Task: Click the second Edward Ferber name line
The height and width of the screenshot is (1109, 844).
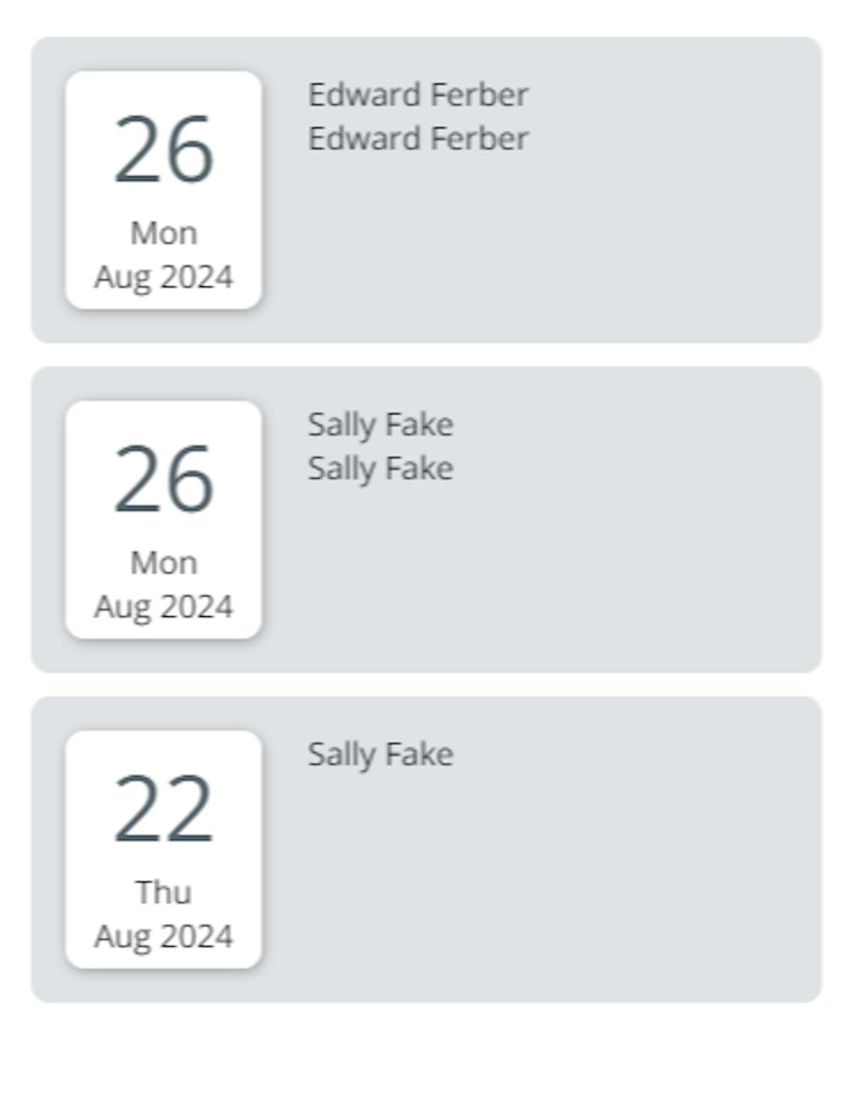Action: pyautogui.click(x=418, y=138)
